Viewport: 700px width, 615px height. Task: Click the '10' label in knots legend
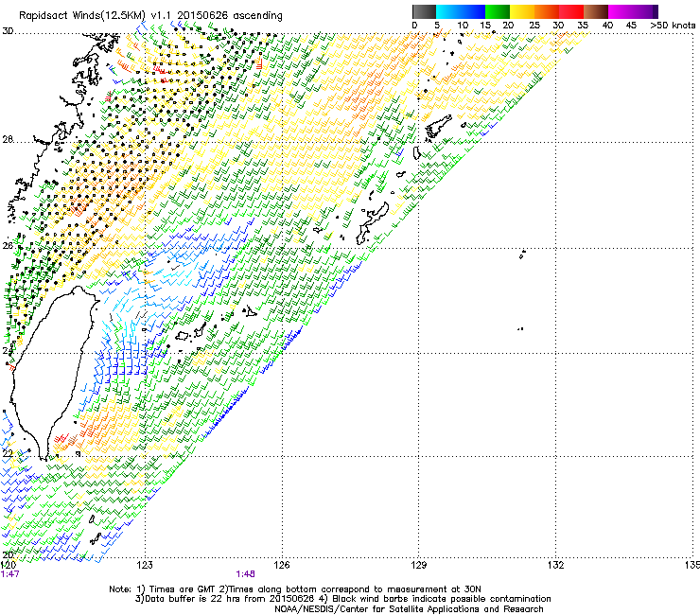[x=463, y=26]
